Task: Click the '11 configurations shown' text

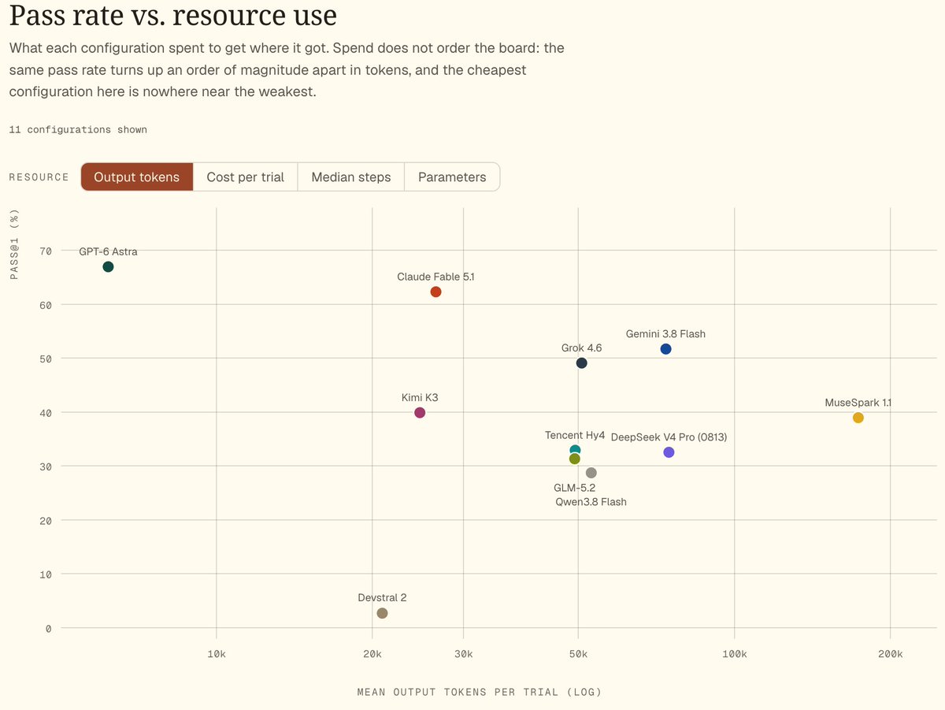Action: click(78, 129)
